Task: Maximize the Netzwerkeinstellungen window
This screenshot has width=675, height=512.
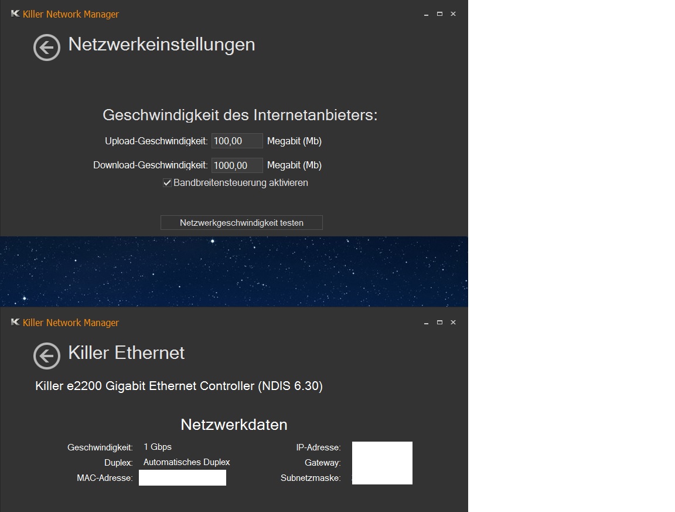Action: [439, 14]
